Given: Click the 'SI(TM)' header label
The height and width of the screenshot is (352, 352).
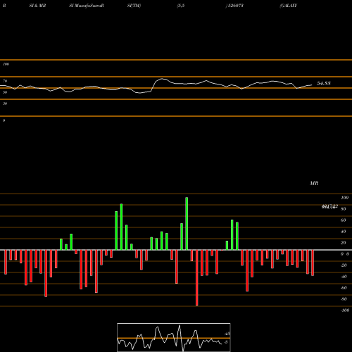Looking at the screenshot, I should [x=134, y=6].
